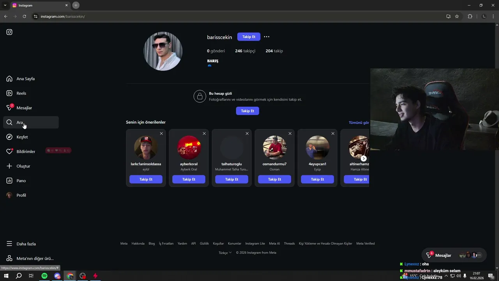Viewport: 499px width, 281px height.
Task: Click next arrow in suggestions carousel
Action: click(x=363, y=158)
